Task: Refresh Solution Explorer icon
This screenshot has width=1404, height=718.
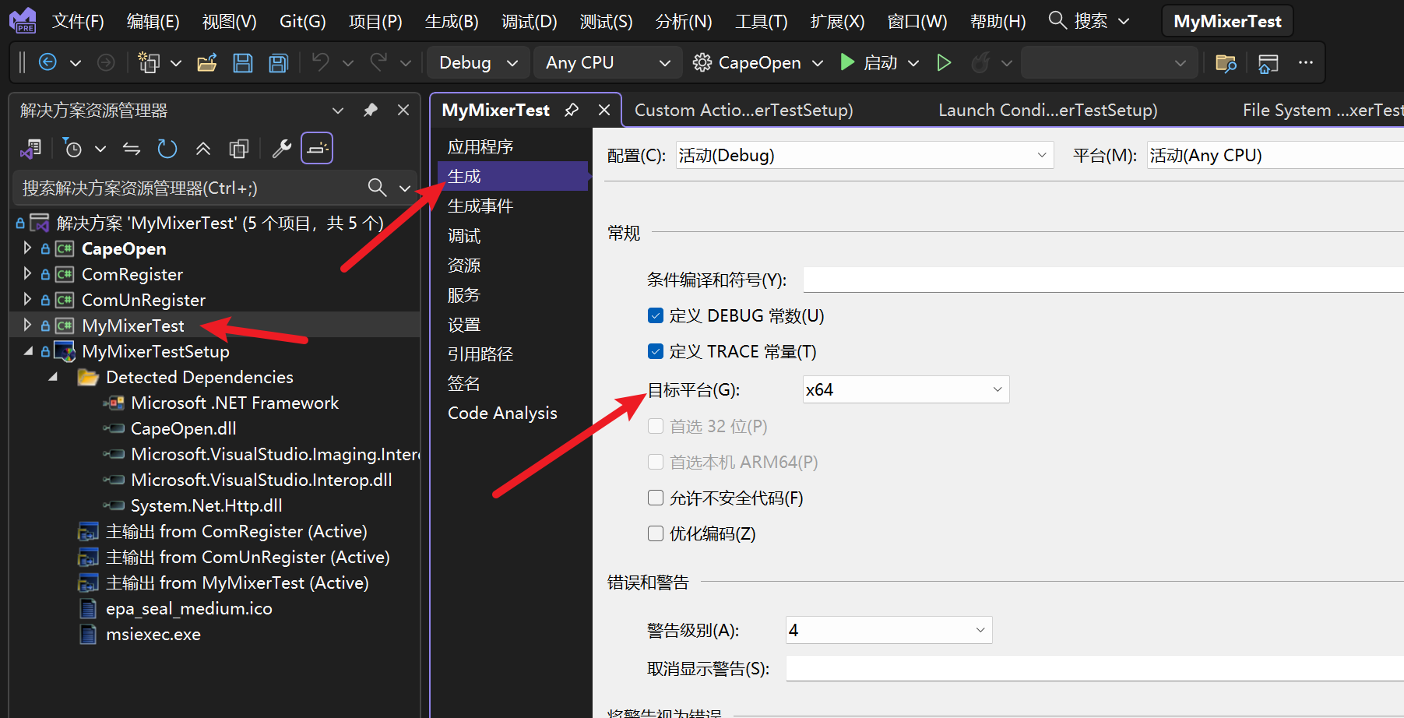Action: pos(167,148)
